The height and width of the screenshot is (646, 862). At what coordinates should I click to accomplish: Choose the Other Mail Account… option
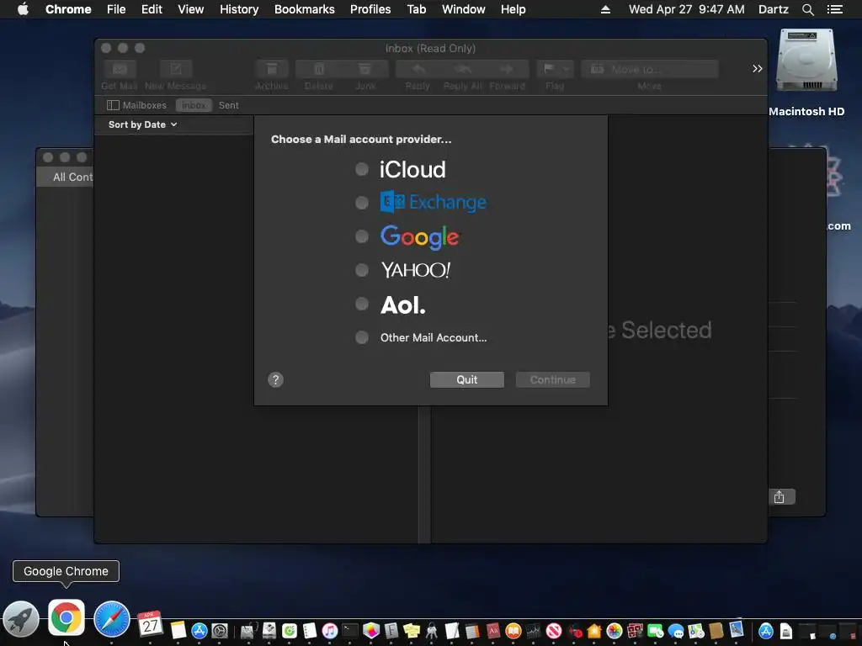point(362,337)
